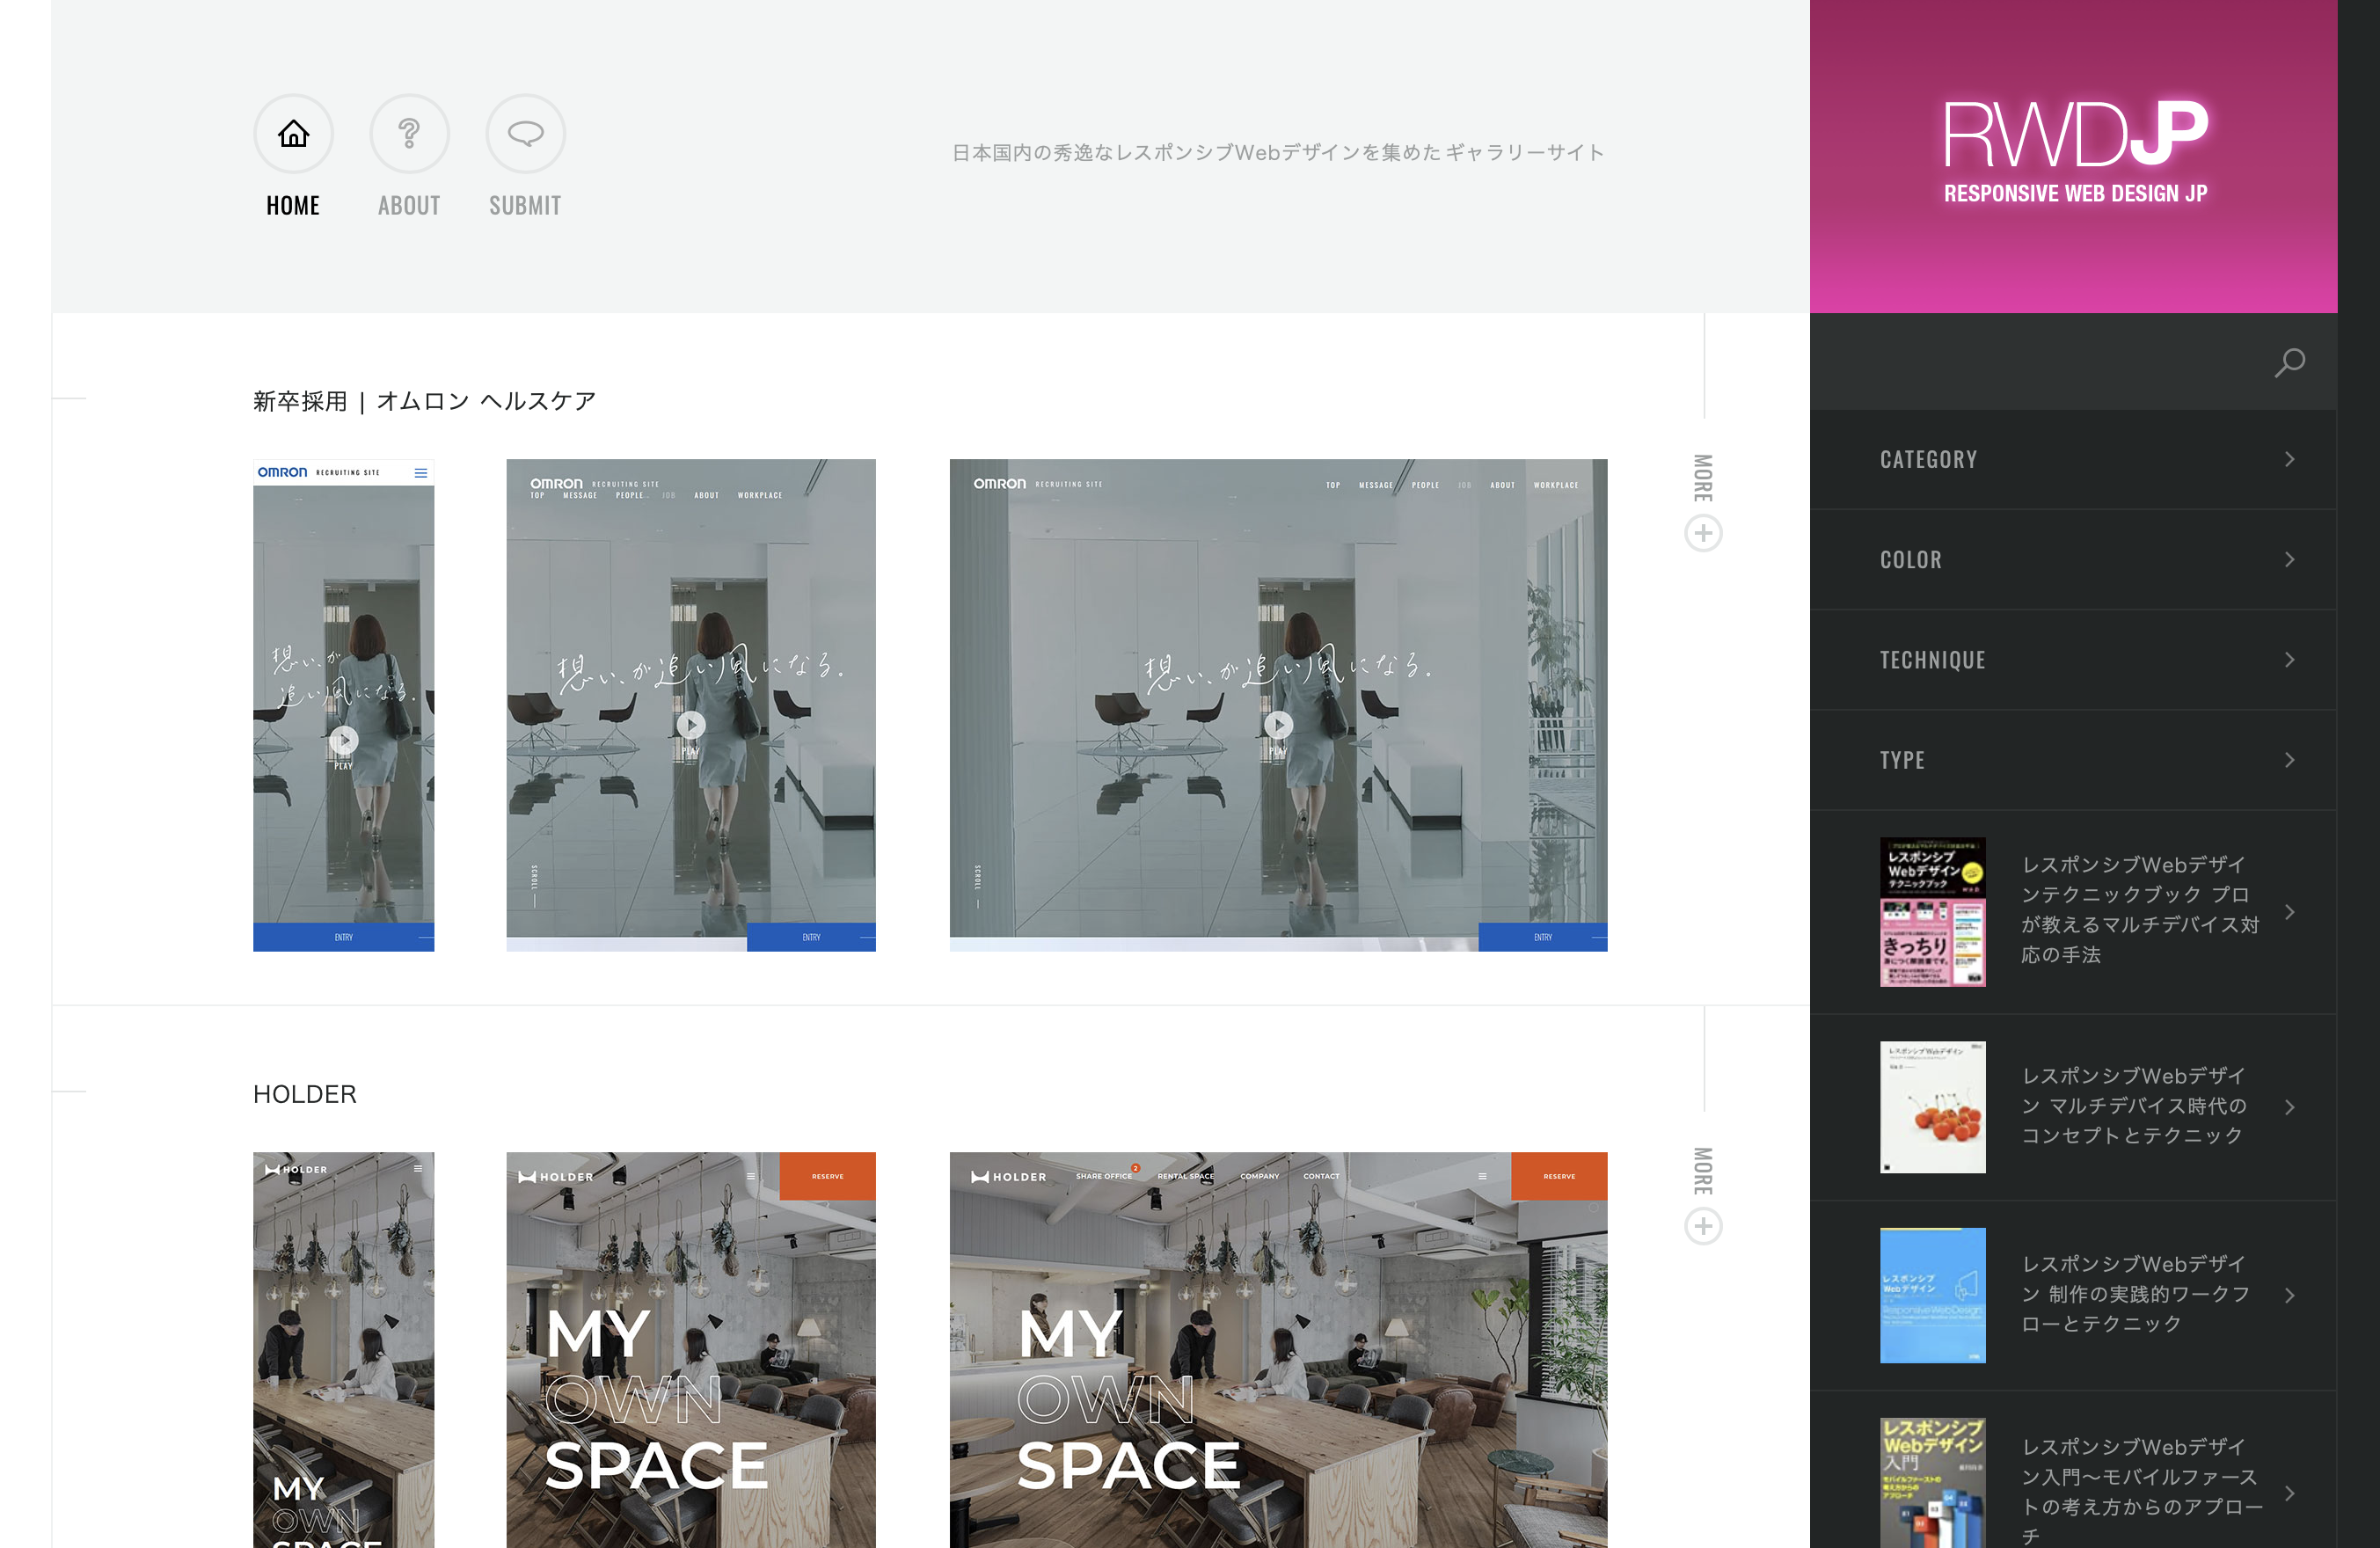Click MORE text beside the Omron entry
This screenshot has height=1548, width=2380.
click(x=1703, y=478)
